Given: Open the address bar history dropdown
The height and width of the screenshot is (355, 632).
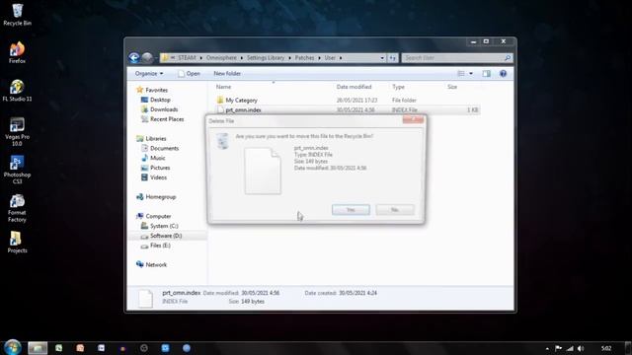Looking at the screenshot, I should pos(382,58).
